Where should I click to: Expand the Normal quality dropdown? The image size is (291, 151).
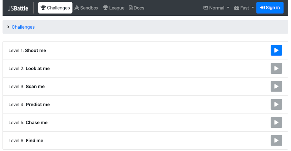click(x=216, y=8)
